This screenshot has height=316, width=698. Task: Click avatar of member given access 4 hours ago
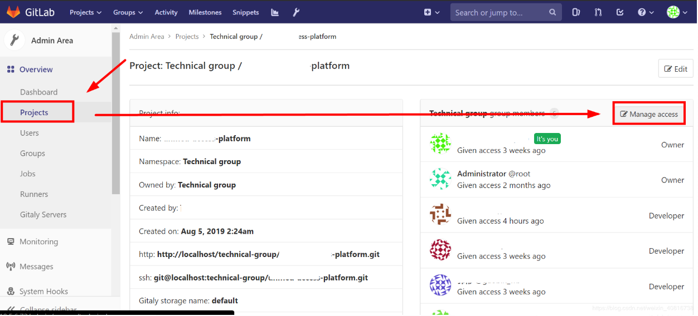tap(440, 214)
